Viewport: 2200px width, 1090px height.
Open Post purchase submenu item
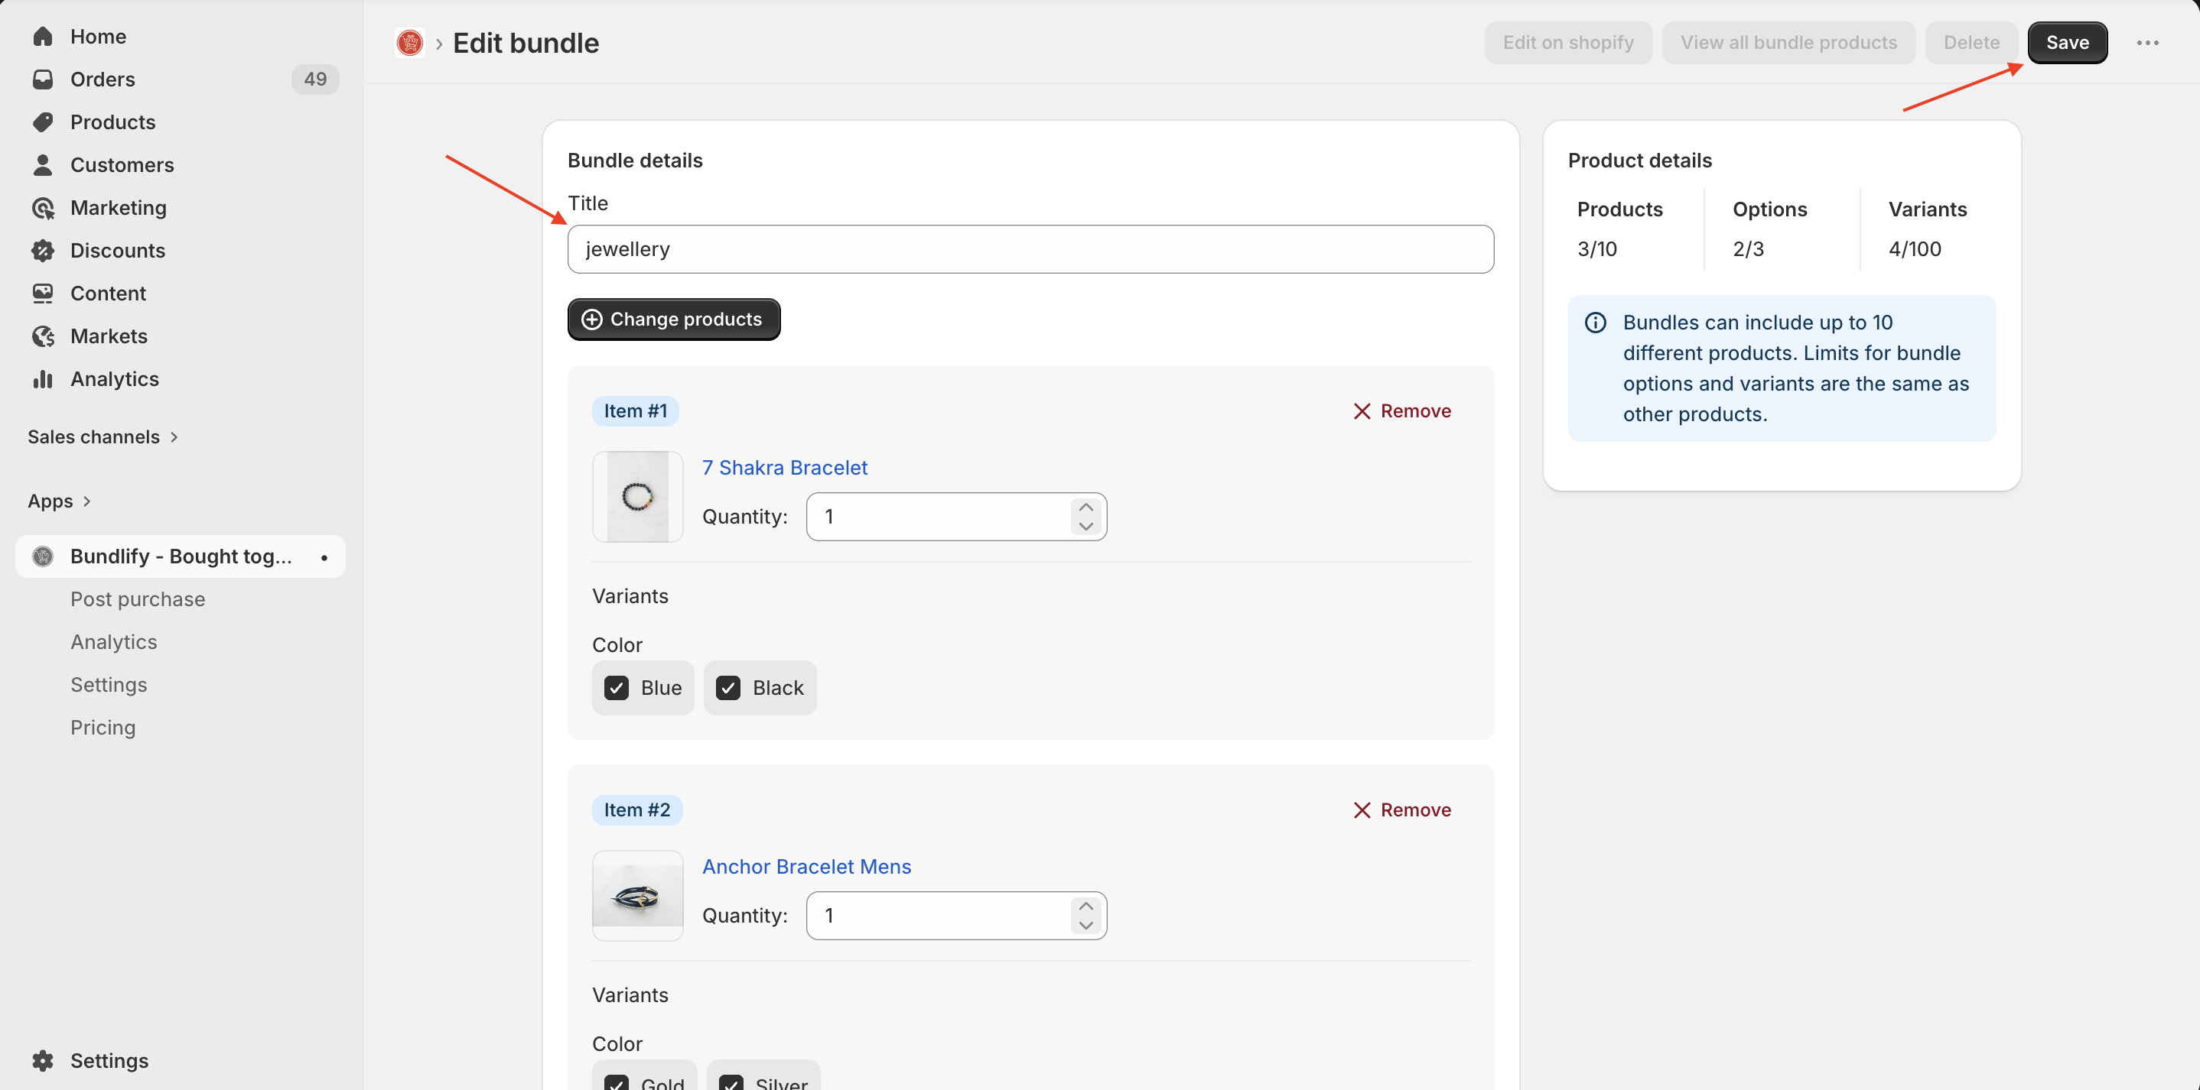[138, 599]
